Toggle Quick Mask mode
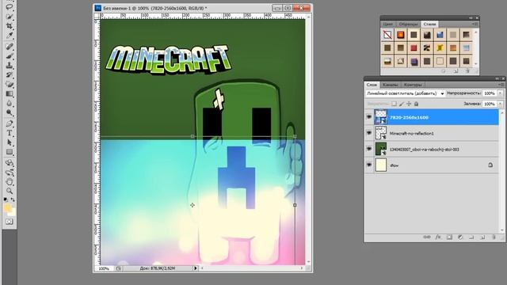Screen dimensions: 507x285 coord(10,222)
